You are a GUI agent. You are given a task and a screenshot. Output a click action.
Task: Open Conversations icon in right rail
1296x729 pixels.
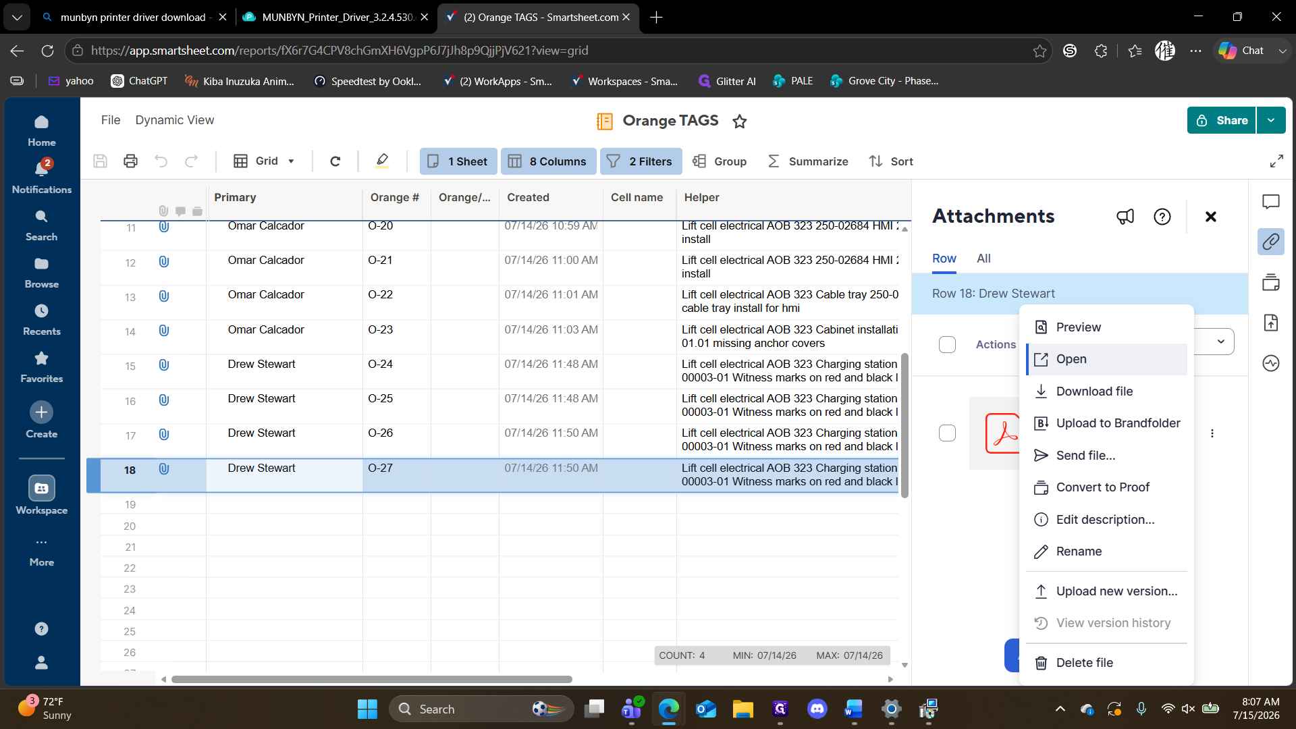pos(1271,202)
